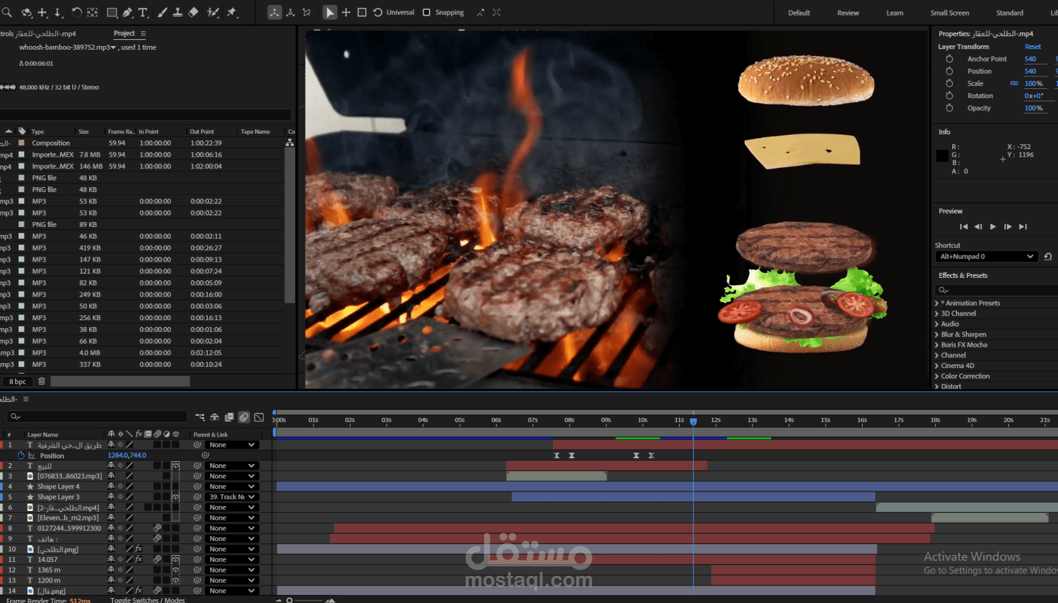This screenshot has width=1058, height=603.
Task: Select the Rotation tool in toolbar
Action: coord(76,12)
